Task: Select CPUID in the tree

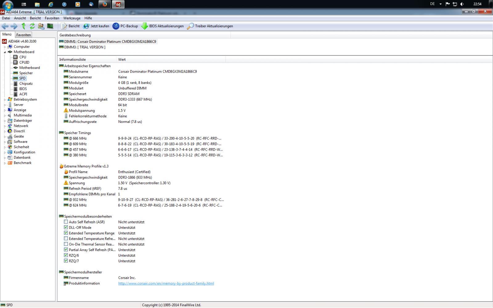Action: [24, 62]
